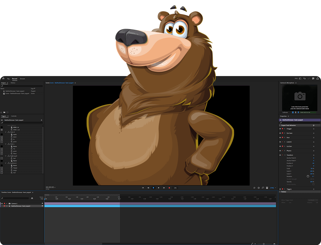The image size is (321, 245).
Task: Switch to the Rig workspace tab
Action: coord(8,79)
